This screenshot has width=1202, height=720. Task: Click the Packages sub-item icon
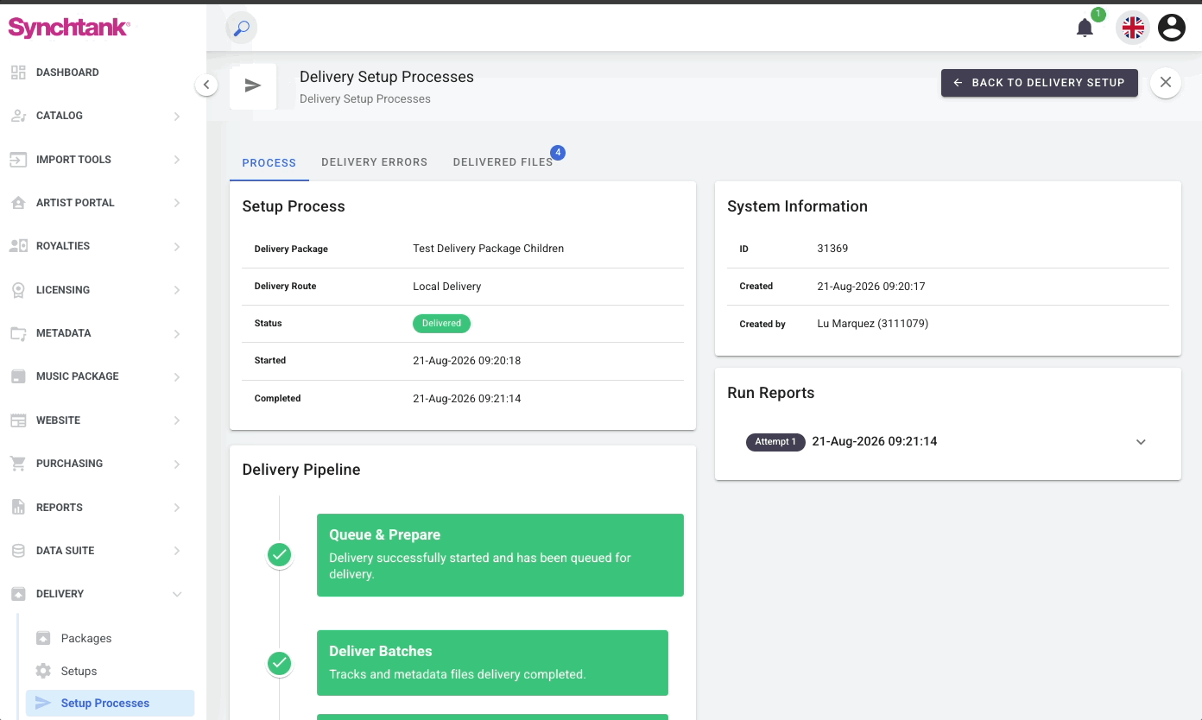coord(43,638)
